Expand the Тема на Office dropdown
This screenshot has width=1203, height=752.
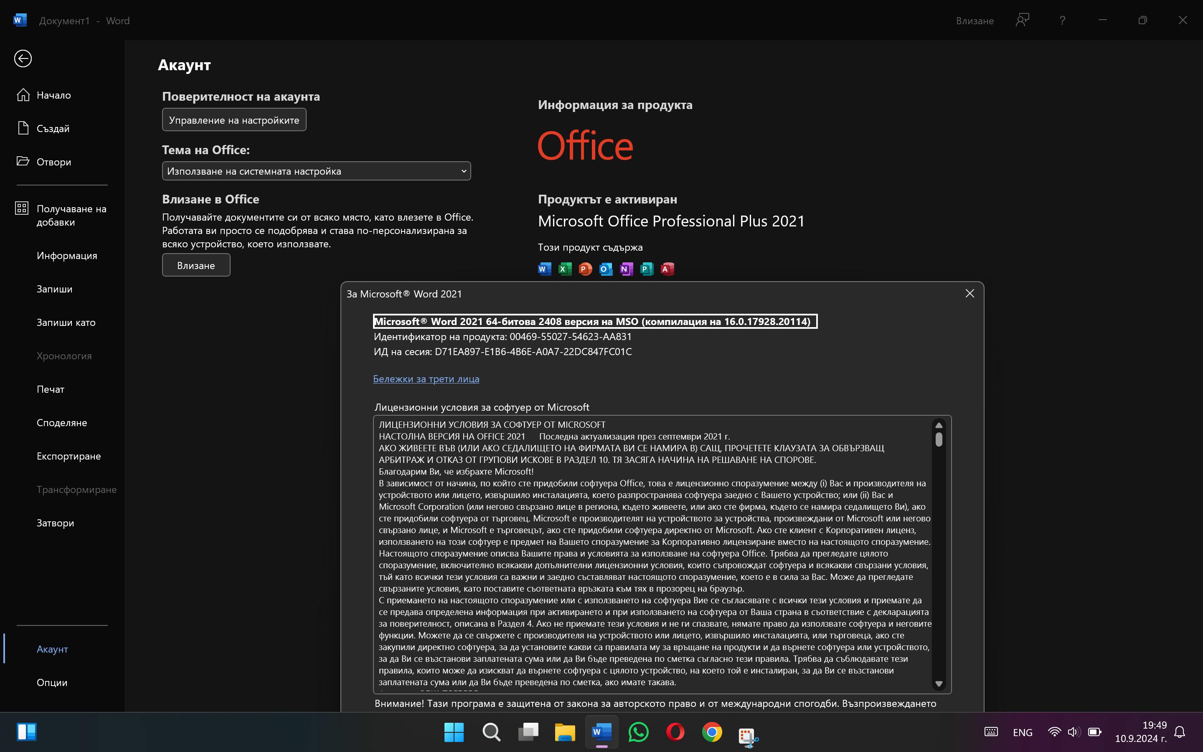[316, 171]
